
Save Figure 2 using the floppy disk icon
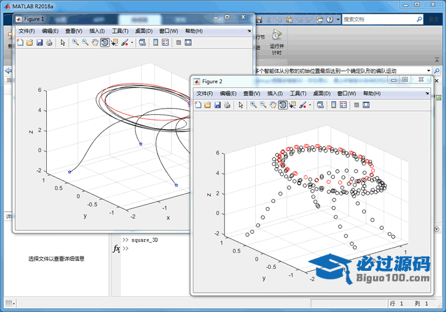(x=218, y=105)
